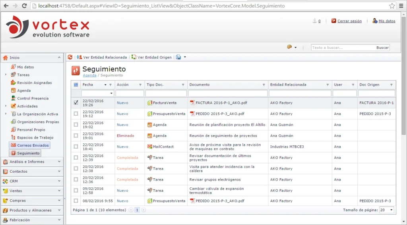Click the Buscar button
407x225 pixels.
tap(382, 48)
